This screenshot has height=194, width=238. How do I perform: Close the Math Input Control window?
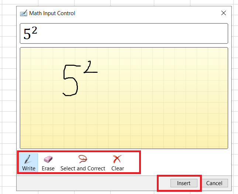[224, 13]
